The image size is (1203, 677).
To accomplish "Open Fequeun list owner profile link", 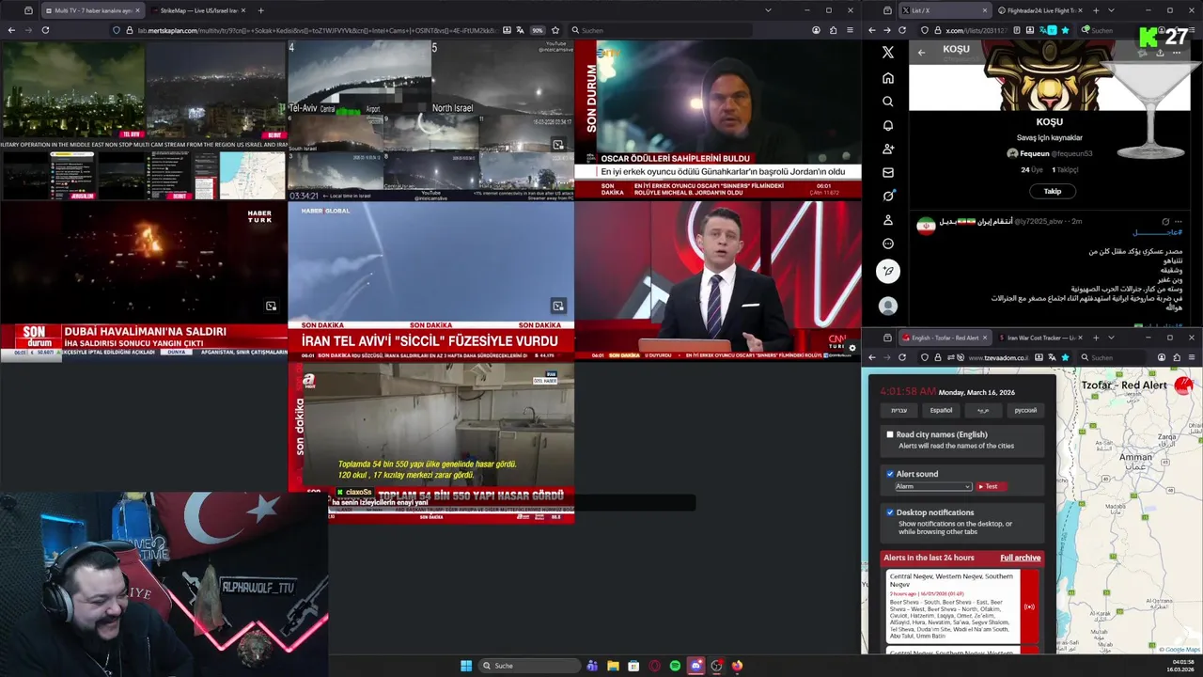I will (x=1049, y=153).
